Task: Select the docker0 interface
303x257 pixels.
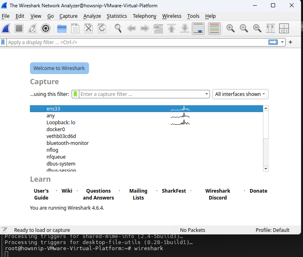Action: point(146,130)
